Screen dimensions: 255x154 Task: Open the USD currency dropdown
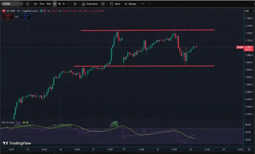(249, 11)
